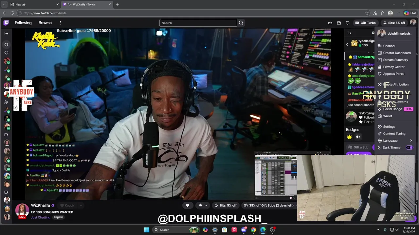Viewport: 419px width, 235px height.
Task: Click the circular target icon in left sidebar
Action: 6,44
